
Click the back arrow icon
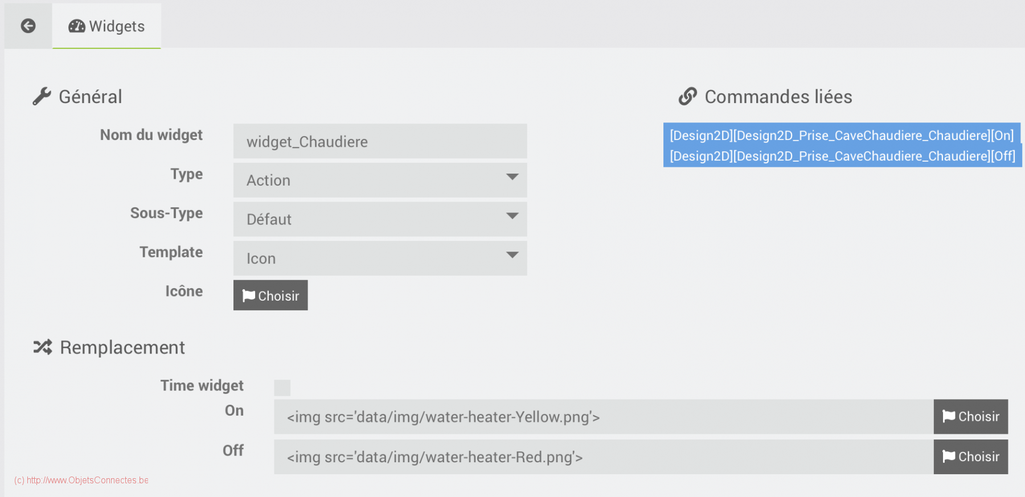(x=28, y=26)
